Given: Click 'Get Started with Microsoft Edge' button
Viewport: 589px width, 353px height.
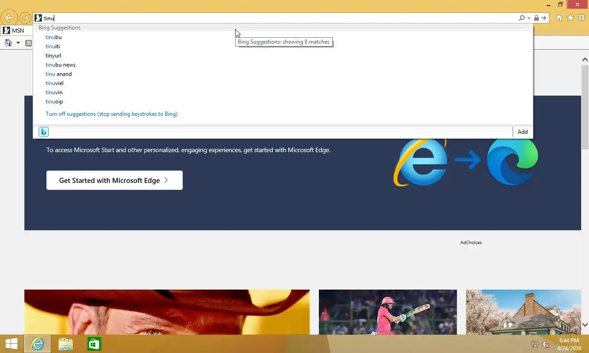Looking at the screenshot, I should tap(115, 180).
